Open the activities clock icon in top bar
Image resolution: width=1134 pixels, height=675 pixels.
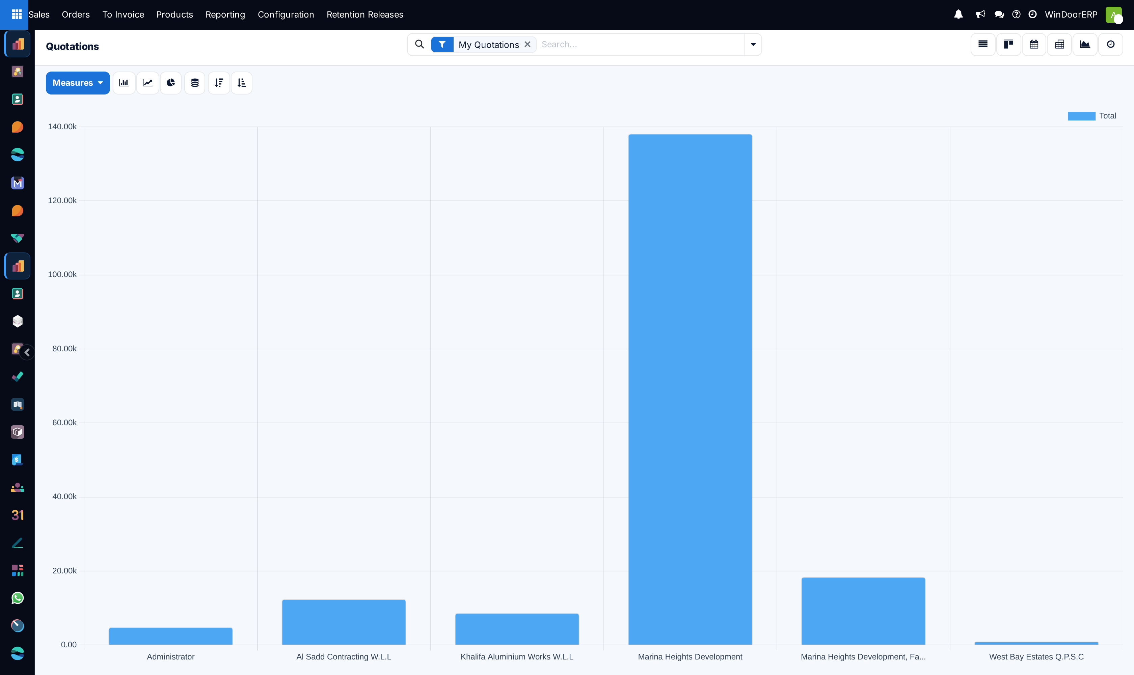click(x=1032, y=15)
